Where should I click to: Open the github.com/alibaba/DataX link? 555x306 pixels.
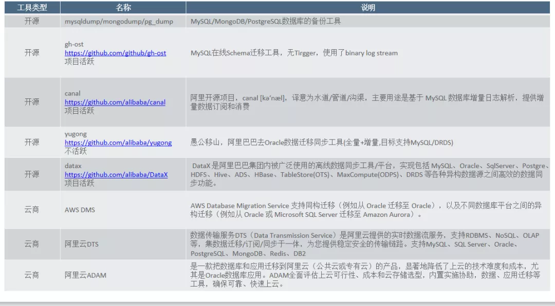pos(116,175)
